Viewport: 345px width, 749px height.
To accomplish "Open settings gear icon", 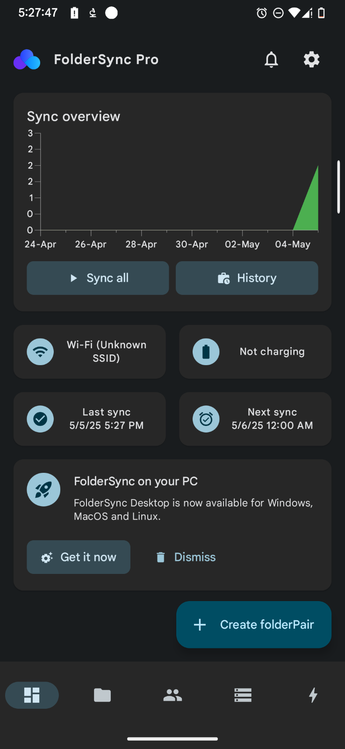I will (311, 60).
